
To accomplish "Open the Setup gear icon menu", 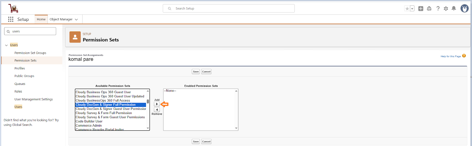I will (x=446, y=9).
